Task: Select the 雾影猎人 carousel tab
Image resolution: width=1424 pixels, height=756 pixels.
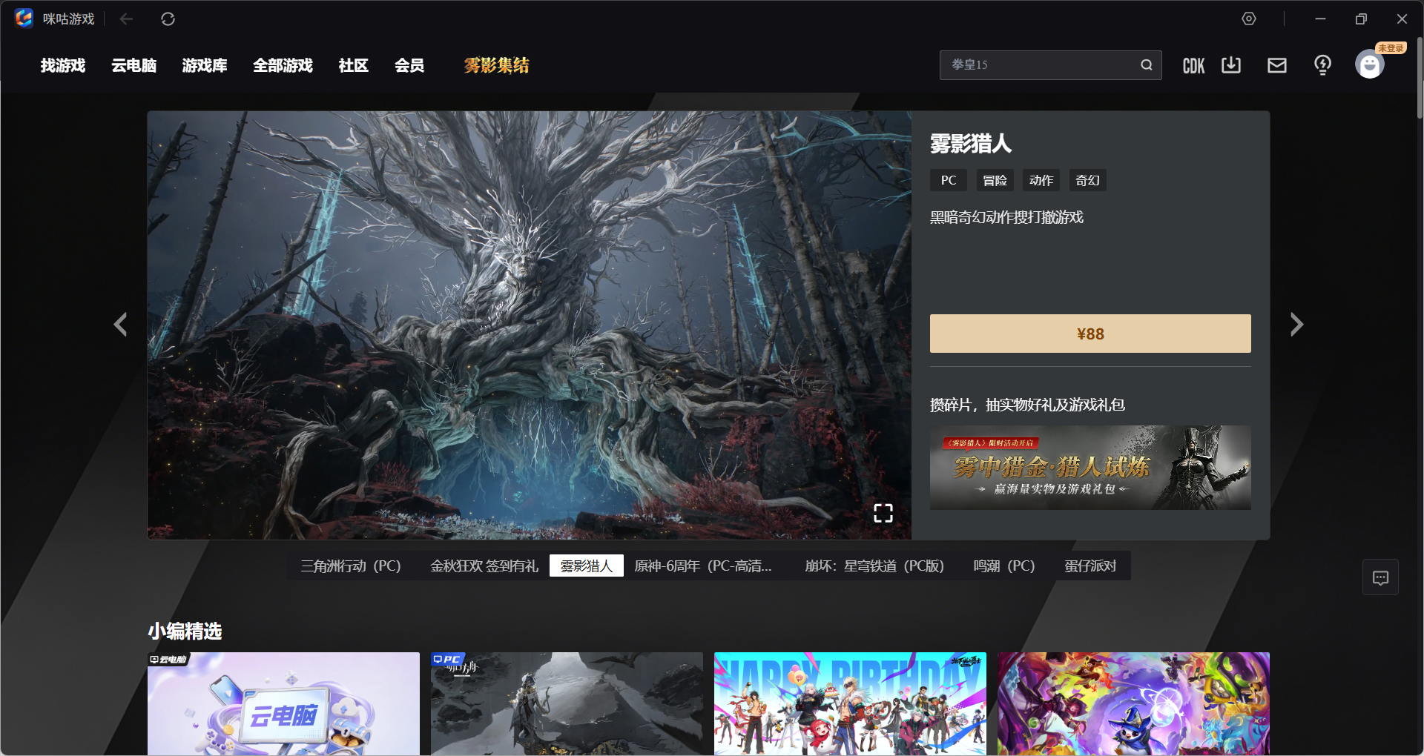Action: pyautogui.click(x=587, y=566)
